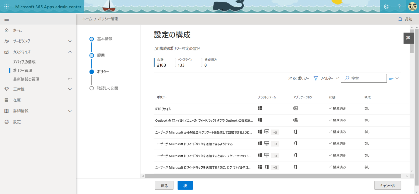Sort by アプリケーション column header
The width and height of the screenshot is (419, 194).
(x=303, y=97)
